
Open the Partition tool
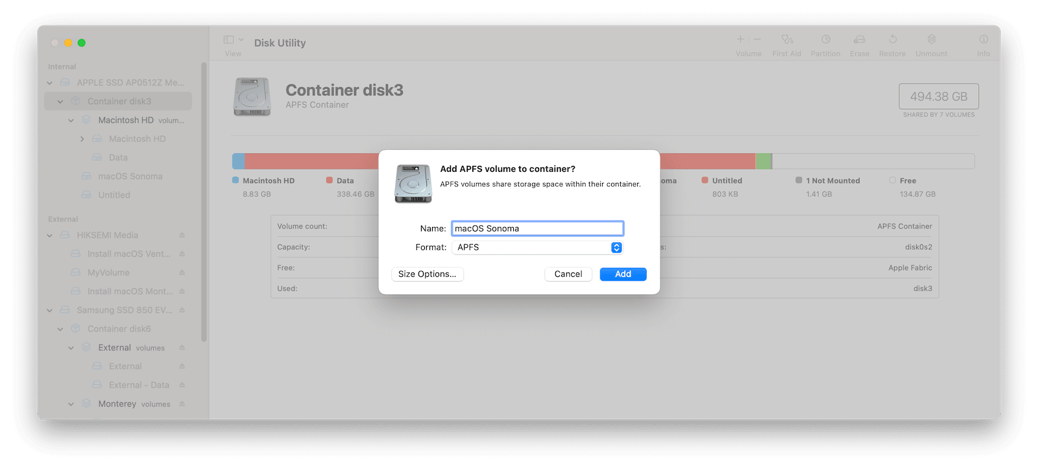pyautogui.click(x=826, y=39)
